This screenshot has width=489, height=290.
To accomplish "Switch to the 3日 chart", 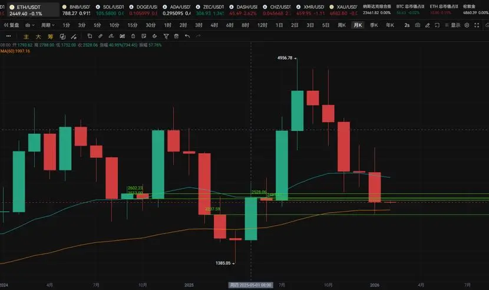I will point(310,25).
